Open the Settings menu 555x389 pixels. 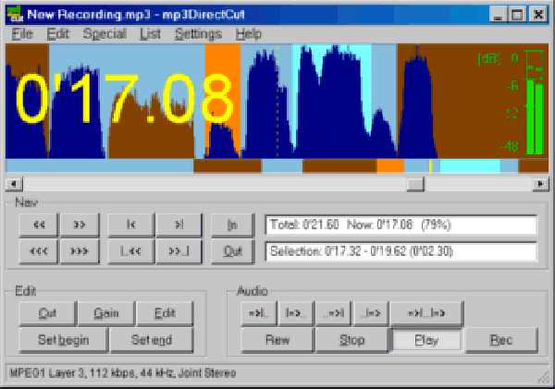tap(198, 34)
